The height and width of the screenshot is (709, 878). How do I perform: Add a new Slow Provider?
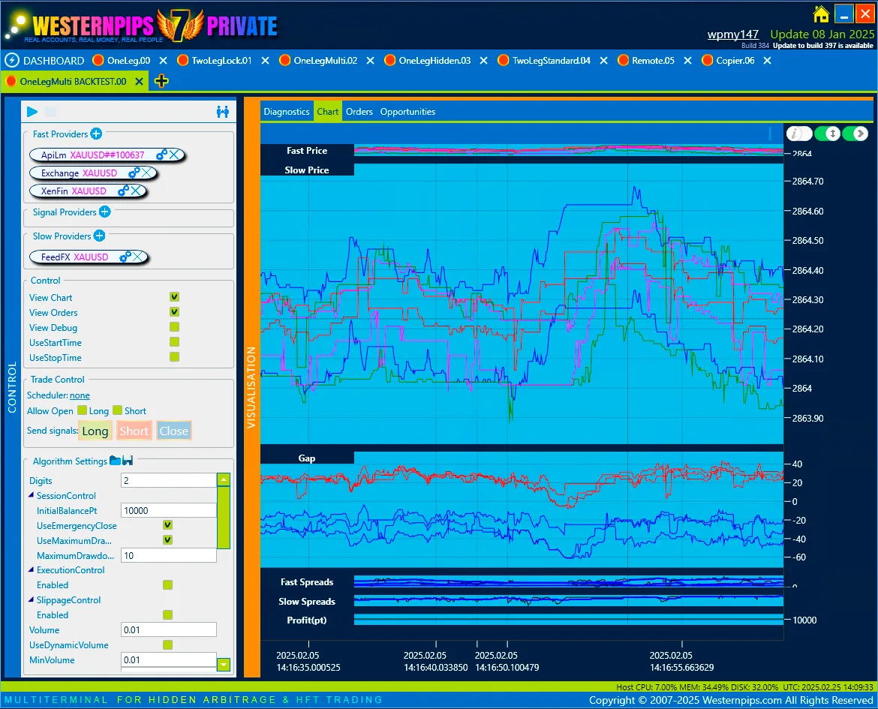[99, 236]
